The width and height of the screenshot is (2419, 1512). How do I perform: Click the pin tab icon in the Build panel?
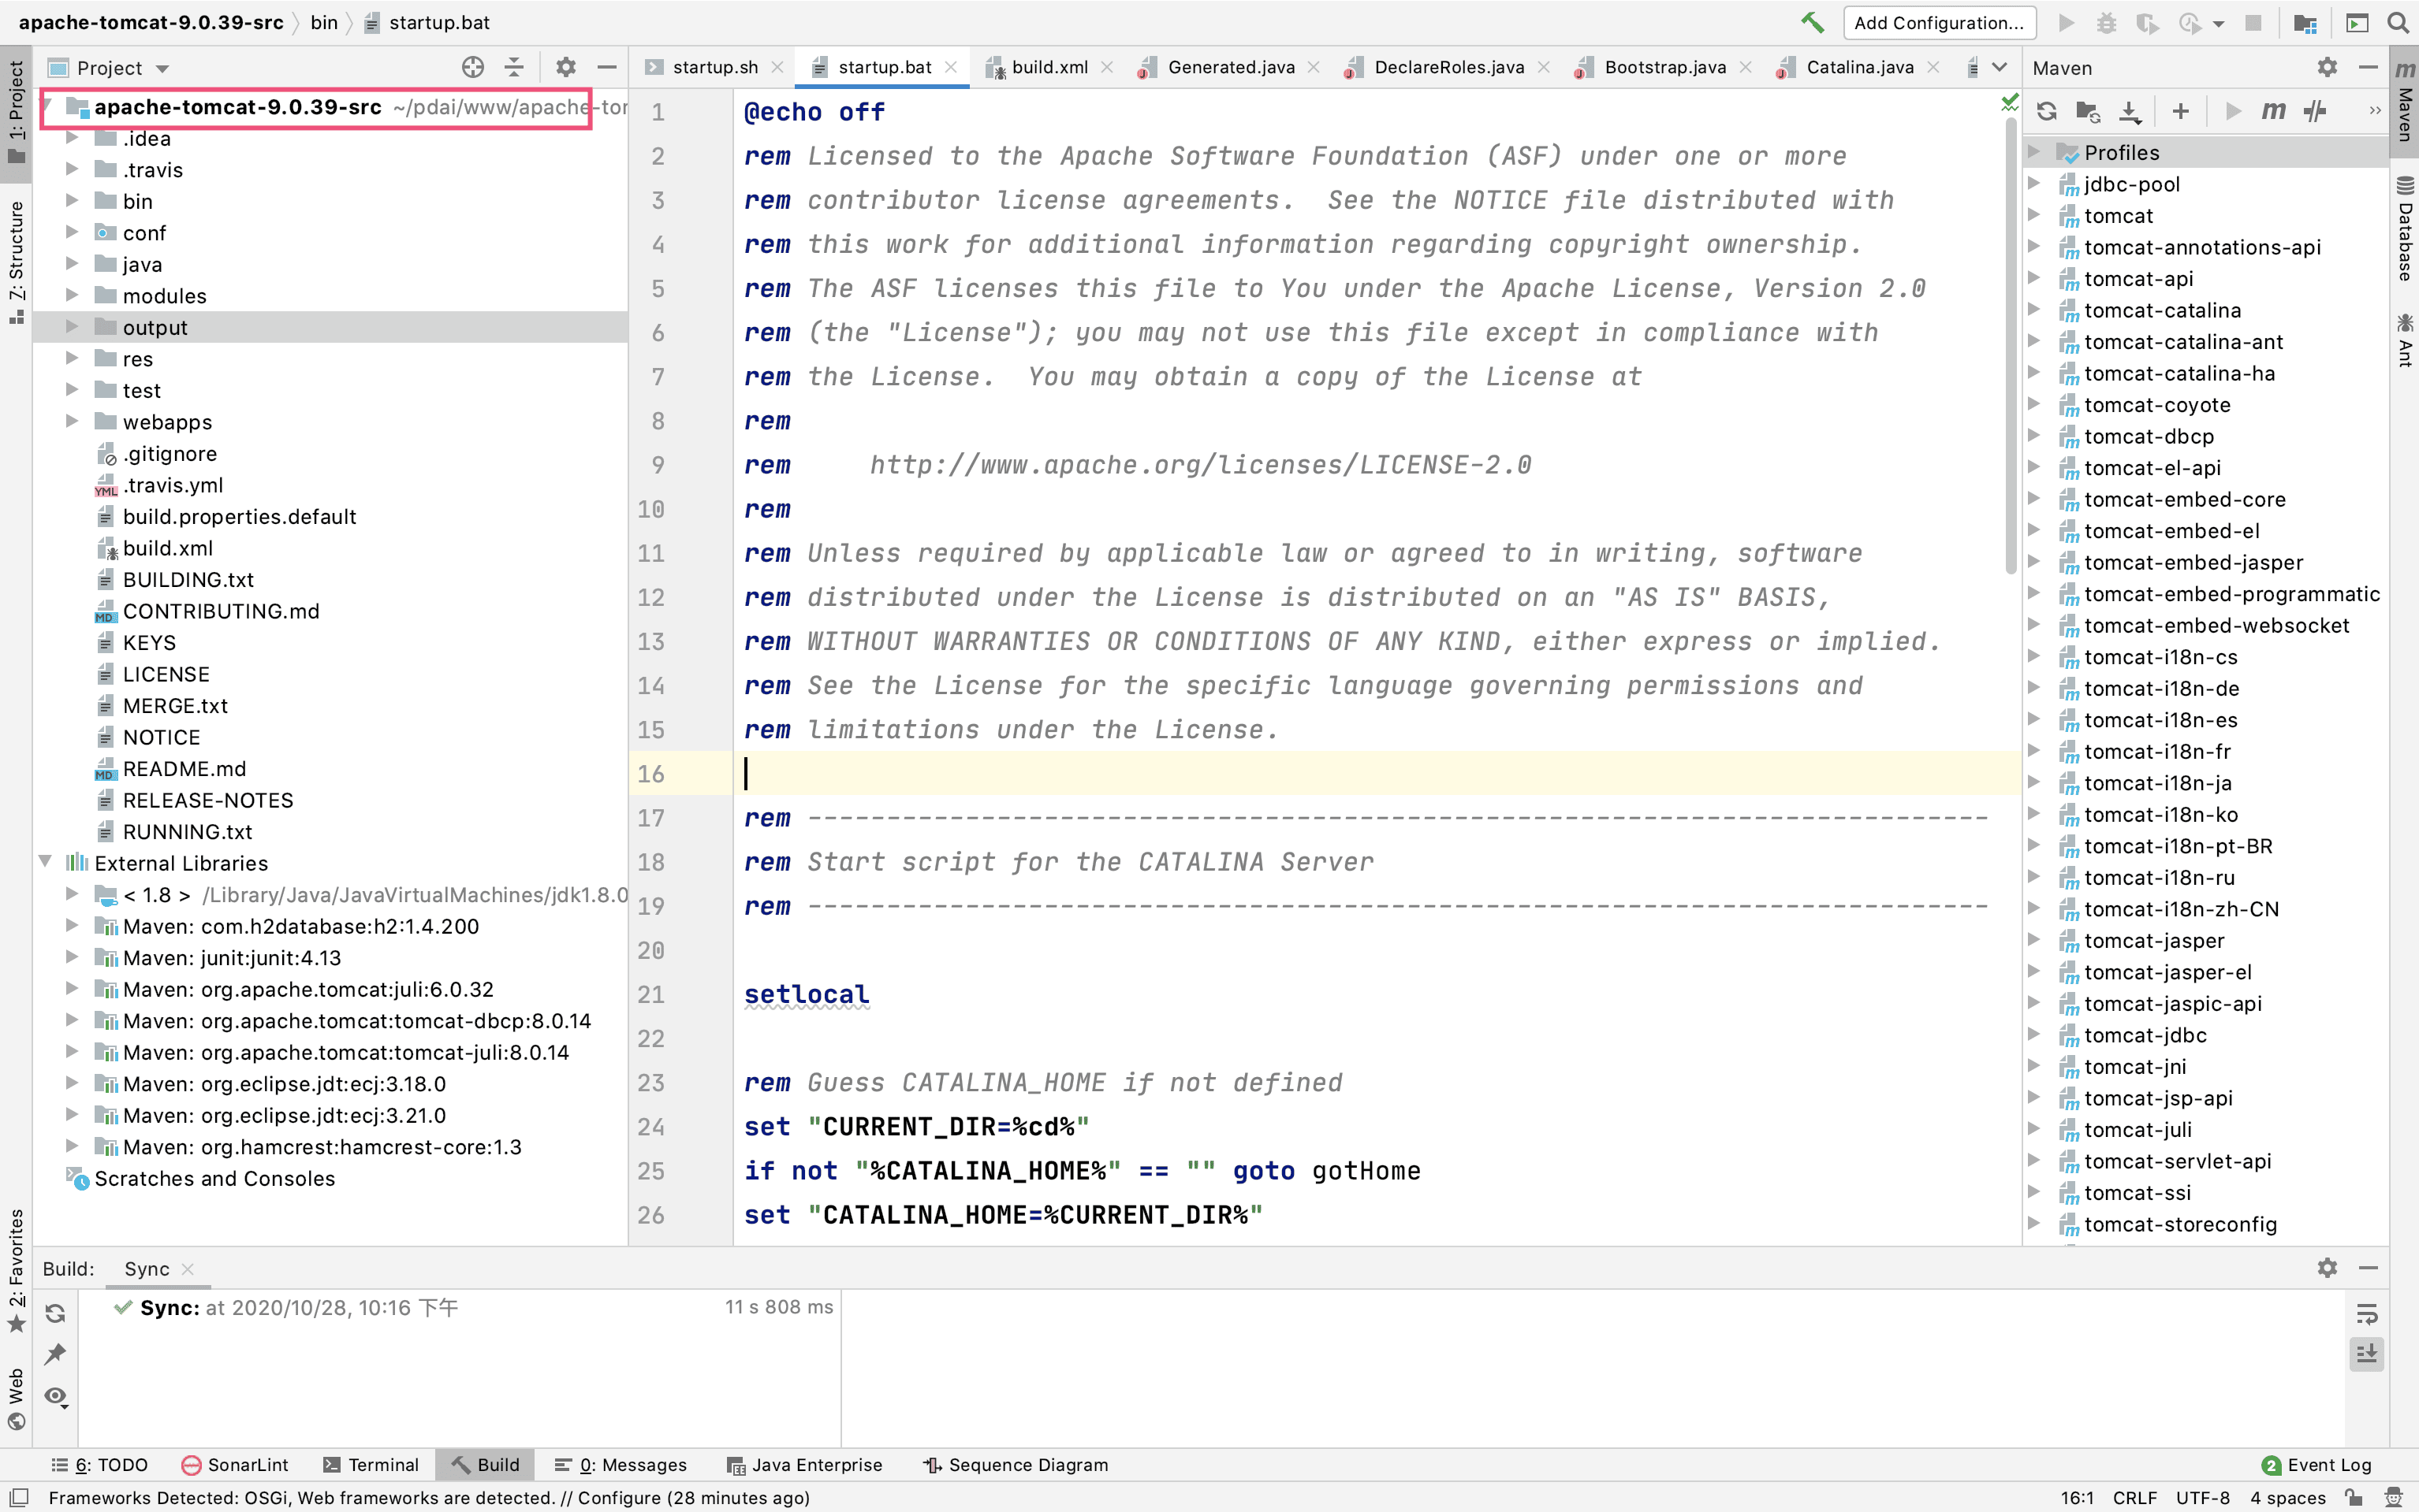(55, 1354)
